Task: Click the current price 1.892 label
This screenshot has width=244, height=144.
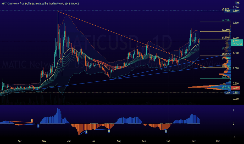Action: click(x=236, y=41)
